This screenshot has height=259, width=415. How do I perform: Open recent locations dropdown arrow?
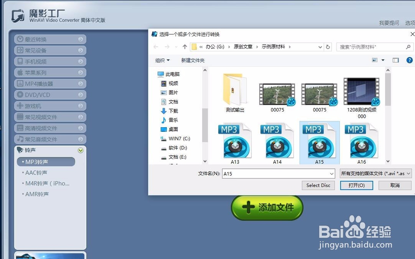point(176,47)
